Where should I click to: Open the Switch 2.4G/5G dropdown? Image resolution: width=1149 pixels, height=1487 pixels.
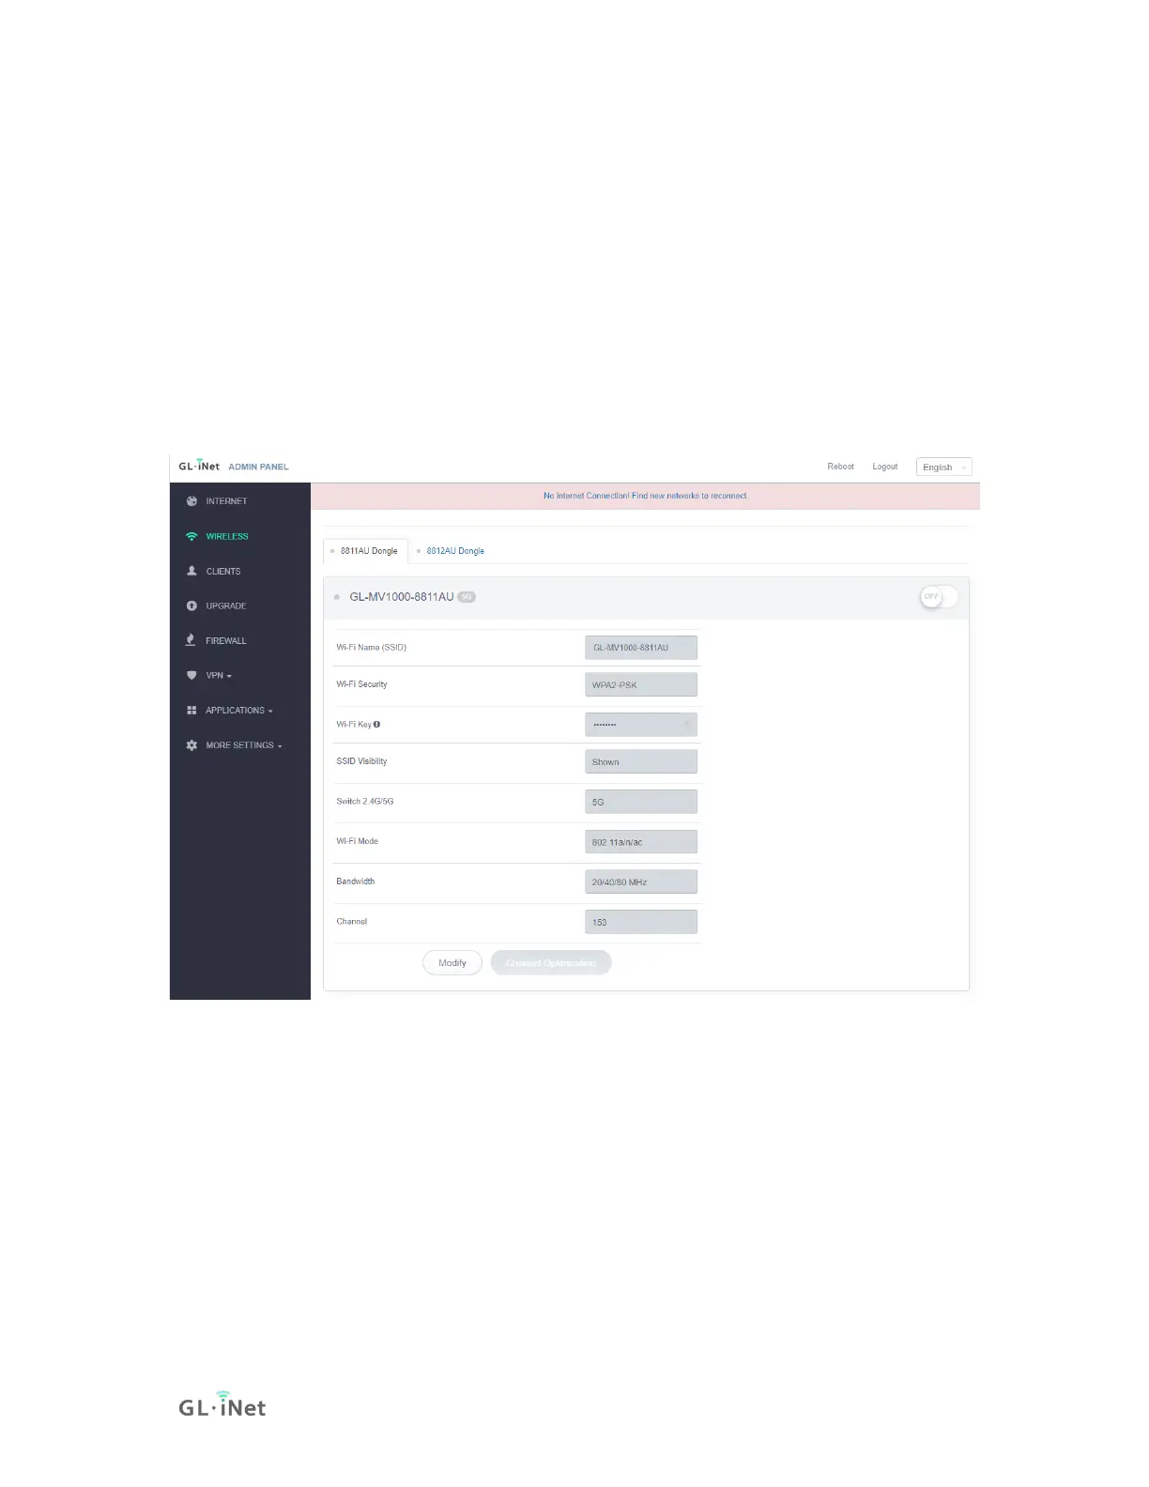click(641, 802)
